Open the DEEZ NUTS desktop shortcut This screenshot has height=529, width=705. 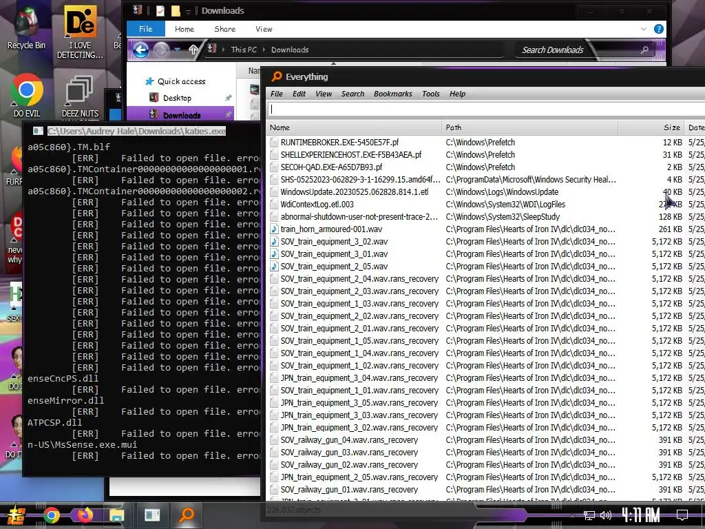point(80,96)
